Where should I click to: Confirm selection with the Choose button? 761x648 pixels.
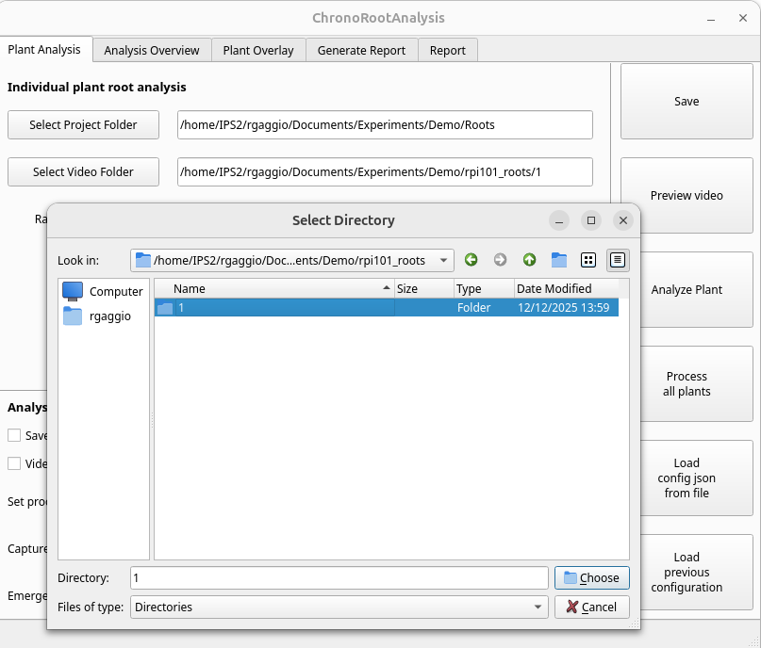pyautogui.click(x=591, y=577)
